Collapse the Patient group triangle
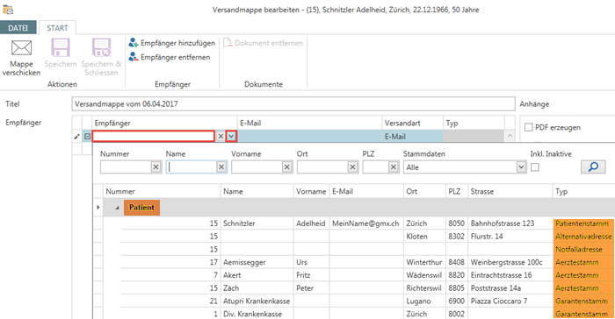 [117, 208]
